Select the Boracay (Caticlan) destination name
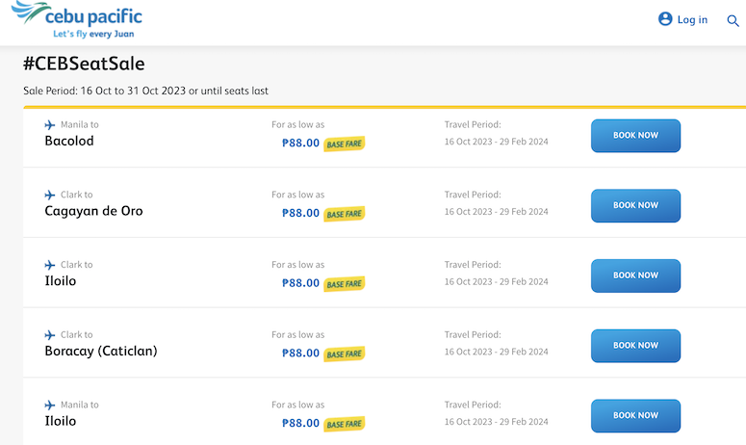The image size is (746, 445). click(x=101, y=352)
